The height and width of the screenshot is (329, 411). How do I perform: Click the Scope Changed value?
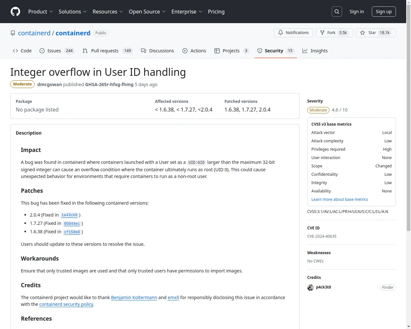coord(383,166)
